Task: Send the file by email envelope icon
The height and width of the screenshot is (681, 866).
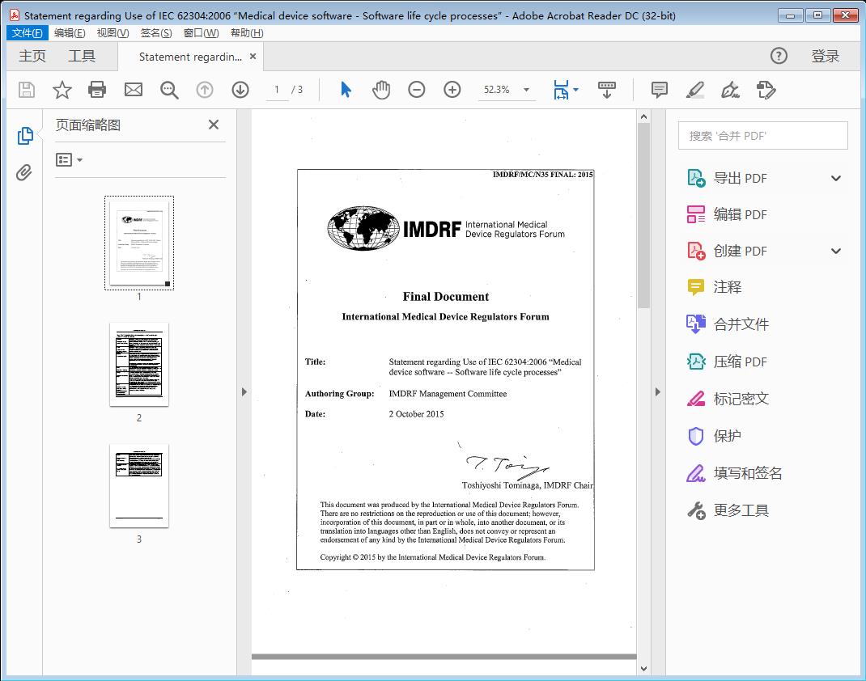Action: point(133,90)
